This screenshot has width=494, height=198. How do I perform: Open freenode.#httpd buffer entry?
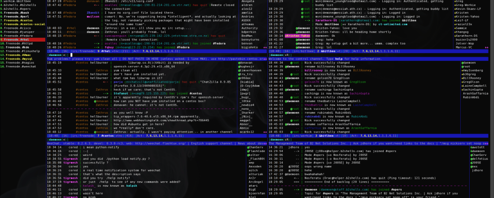click(x=17, y=43)
